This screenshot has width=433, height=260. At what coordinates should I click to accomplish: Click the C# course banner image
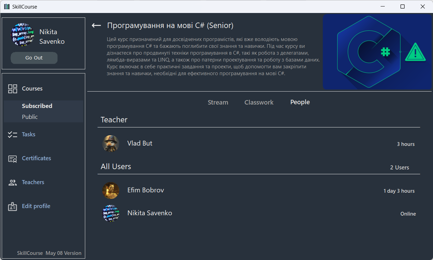coord(377,52)
